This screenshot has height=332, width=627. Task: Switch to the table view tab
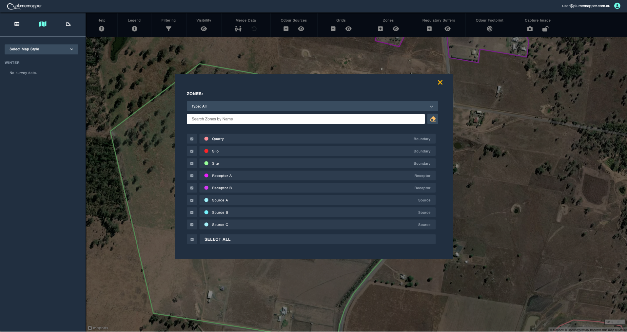17,24
